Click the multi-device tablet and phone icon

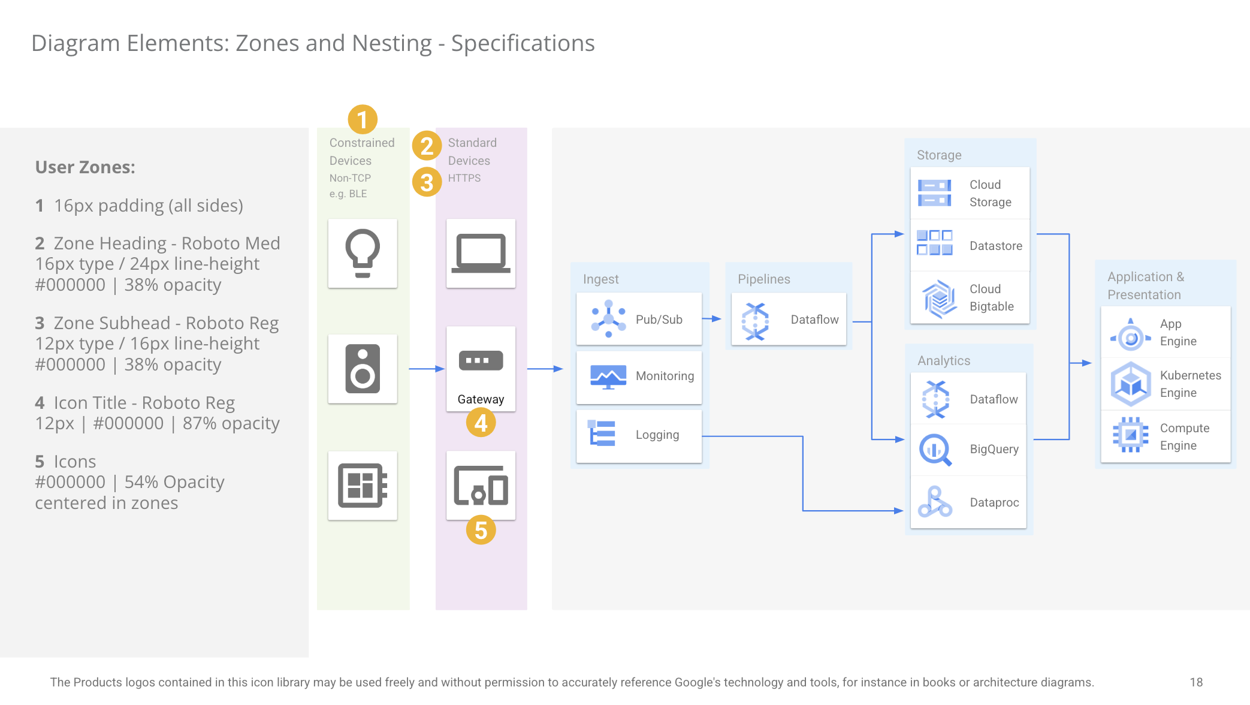(x=481, y=485)
